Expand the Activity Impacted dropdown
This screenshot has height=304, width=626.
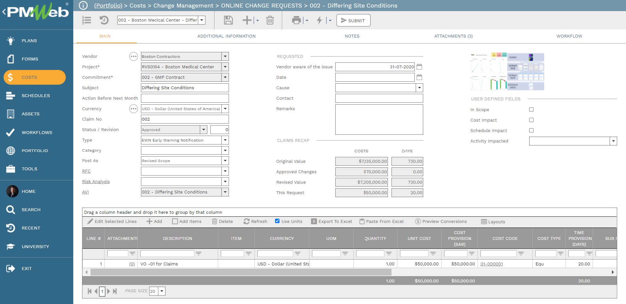(x=613, y=141)
